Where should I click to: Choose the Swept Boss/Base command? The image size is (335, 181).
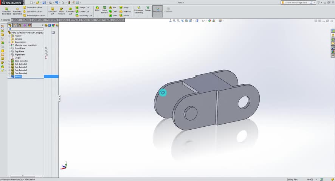pos(33,8)
